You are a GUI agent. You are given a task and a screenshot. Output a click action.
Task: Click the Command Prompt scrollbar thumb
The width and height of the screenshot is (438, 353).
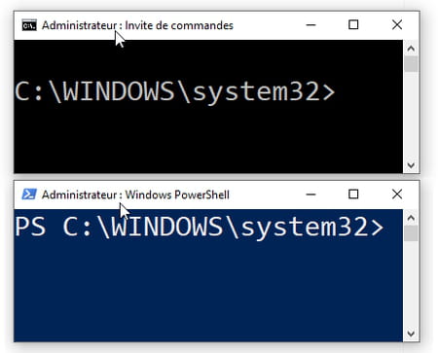point(411,64)
